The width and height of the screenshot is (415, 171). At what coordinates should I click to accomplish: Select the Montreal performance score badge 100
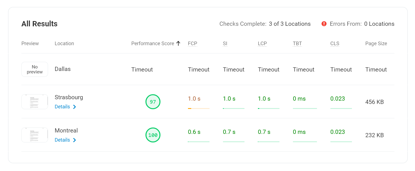click(x=153, y=135)
